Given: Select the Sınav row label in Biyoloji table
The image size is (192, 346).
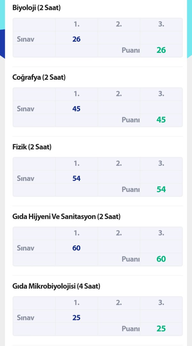Looking at the screenshot, I should pyautogui.click(x=26, y=39).
